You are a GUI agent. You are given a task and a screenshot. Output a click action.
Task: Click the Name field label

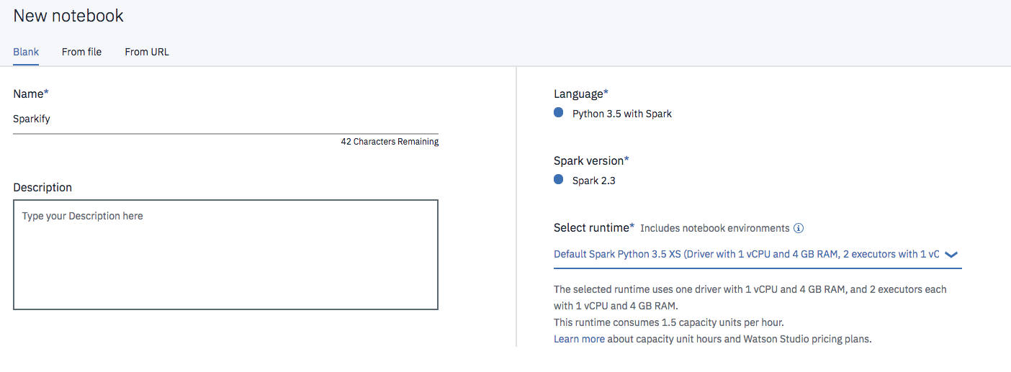(30, 94)
